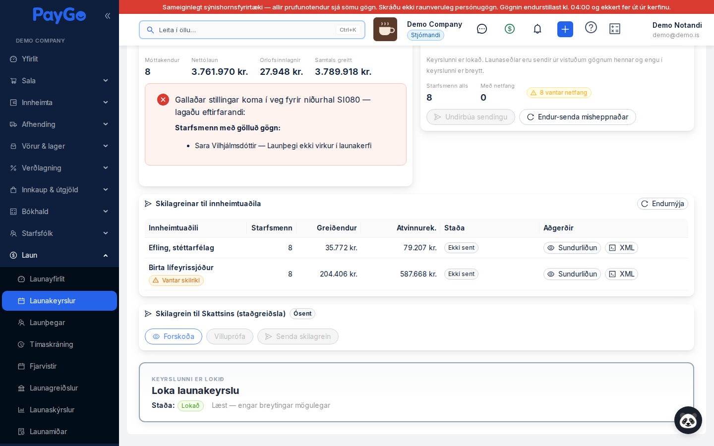Expand the Sala menu section
Viewport: 714px width, 446px height.
click(x=59, y=81)
